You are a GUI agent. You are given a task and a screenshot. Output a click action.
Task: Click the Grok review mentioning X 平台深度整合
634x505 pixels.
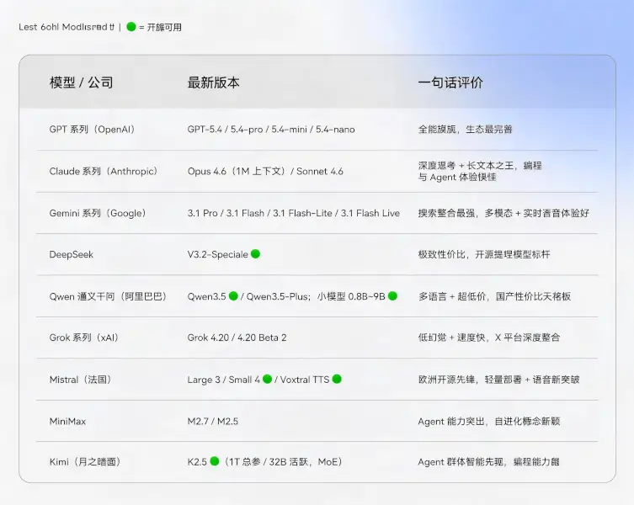click(489, 338)
